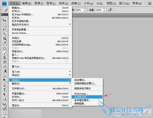This screenshot has width=153, height=118.
Task: Click the opacity 50% input field
Action: [x=80, y=10]
